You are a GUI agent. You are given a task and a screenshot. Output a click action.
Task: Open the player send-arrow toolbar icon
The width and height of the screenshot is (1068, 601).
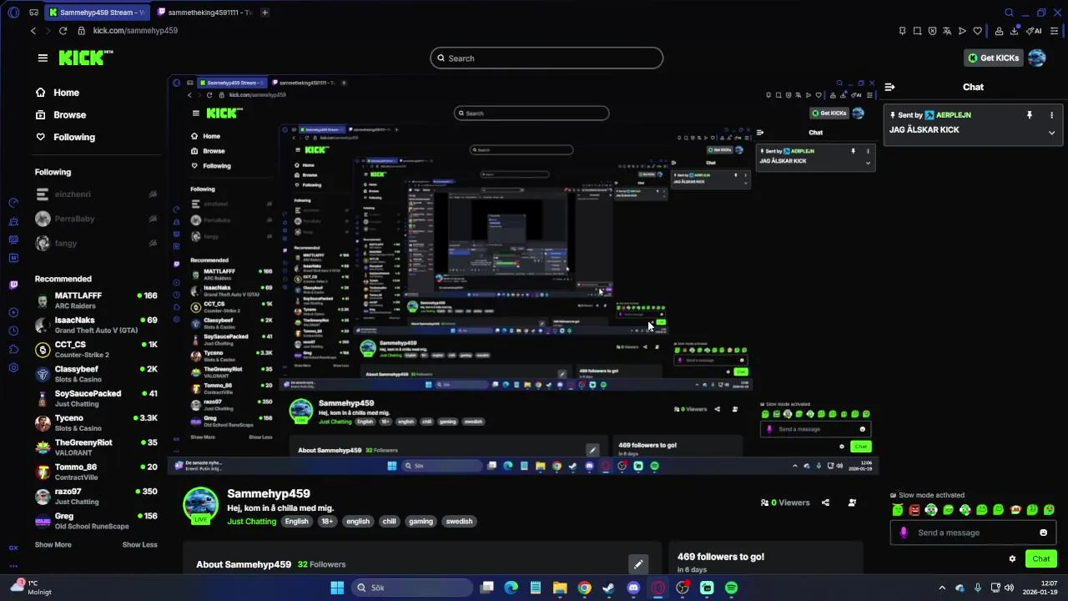(962, 31)
